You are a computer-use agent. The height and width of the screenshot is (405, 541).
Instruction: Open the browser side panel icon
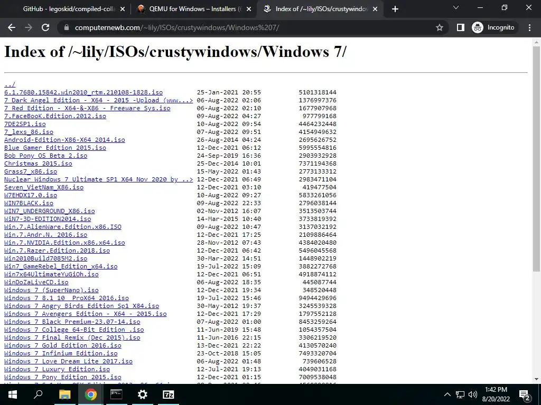click(x=461, y=27)
